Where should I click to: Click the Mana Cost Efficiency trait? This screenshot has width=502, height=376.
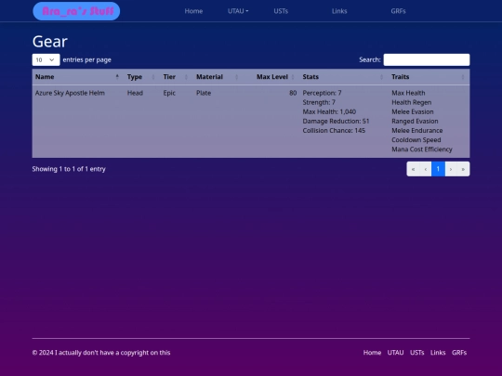coord(422,149)
